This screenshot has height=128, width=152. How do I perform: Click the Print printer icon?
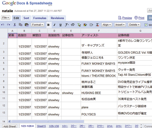[136, 18]
